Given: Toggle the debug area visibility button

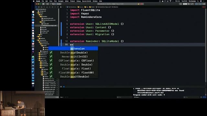Looking at the screenshot, I should (201, 4).
